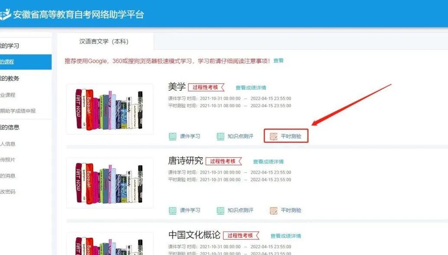448x255 pixels.
Task: Select 我的课程 in the sidebar
Action: click(x=26, y=62)
